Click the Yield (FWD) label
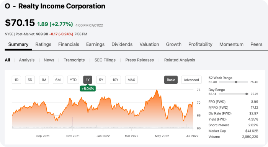 [217, 119]
